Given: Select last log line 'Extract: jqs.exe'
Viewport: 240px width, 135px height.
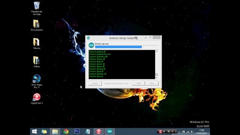Looking at the screenshot, I should [96, 76].
